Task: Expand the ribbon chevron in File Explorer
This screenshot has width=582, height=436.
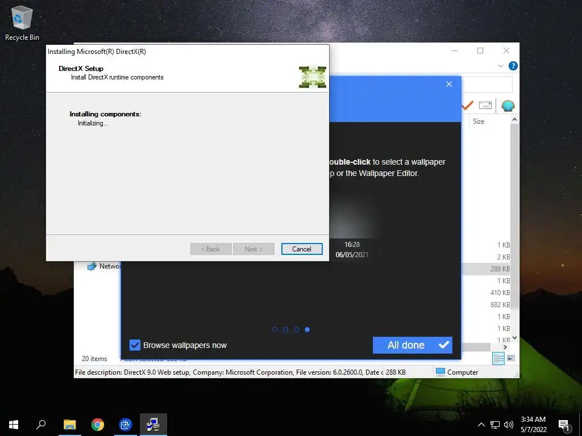Action: [x=500, y=66]
